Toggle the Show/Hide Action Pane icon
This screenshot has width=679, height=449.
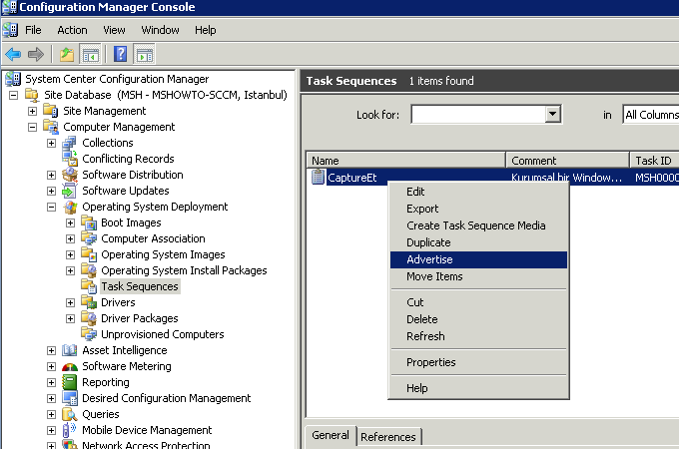click(145, 55)
